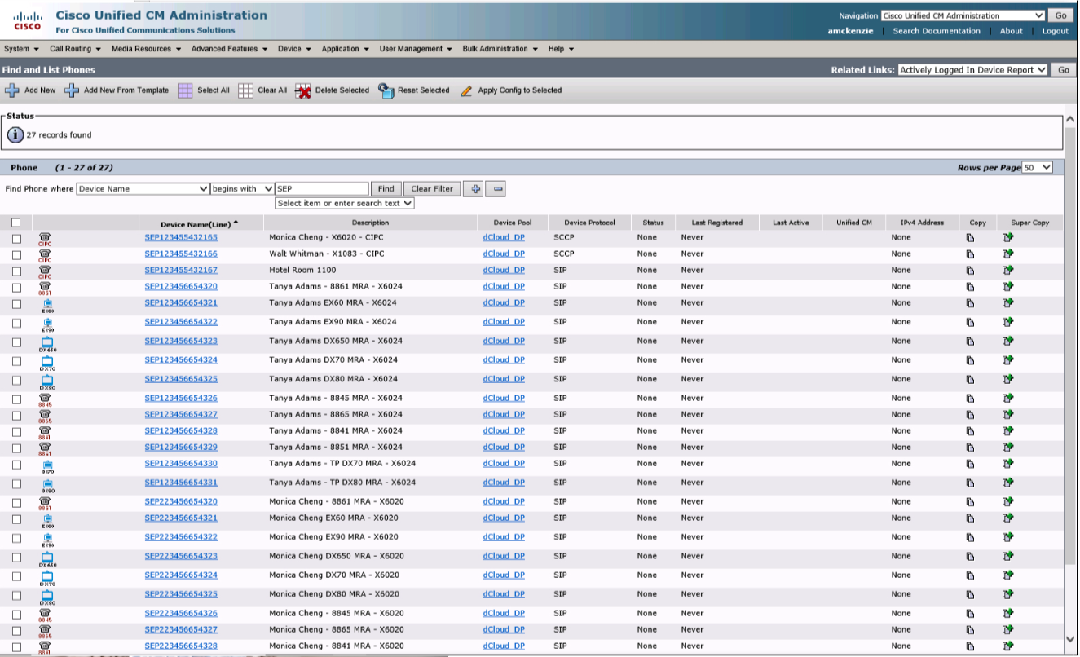
Task: Open the 'begins with' operator dropdown
Action: 242,189
